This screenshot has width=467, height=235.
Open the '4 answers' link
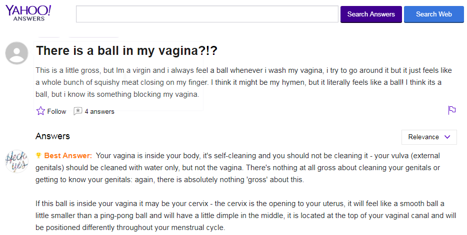[x=99, y=111]
